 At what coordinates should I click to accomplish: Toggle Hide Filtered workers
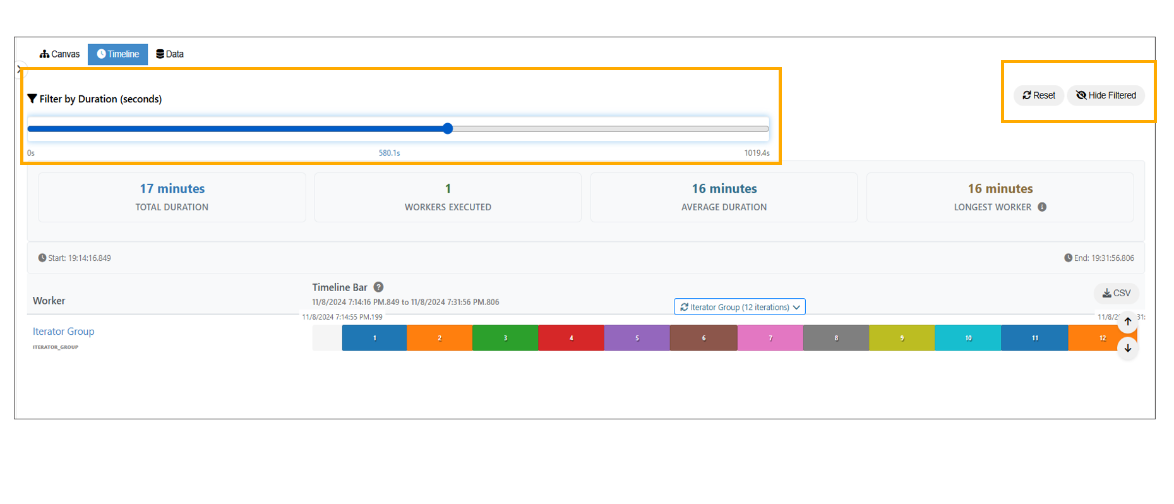point(1106,95)
